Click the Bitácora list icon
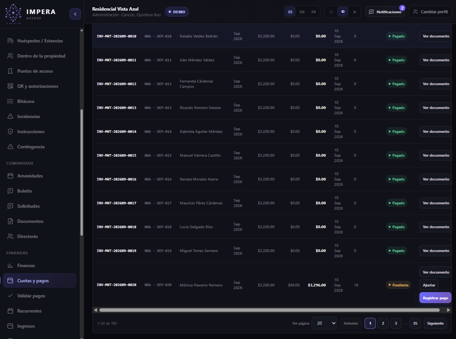Viewport: 456px width, 339px height. [10, 101]
